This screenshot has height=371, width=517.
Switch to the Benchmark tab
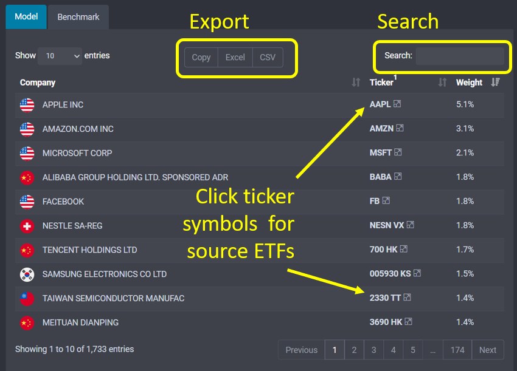78,17
